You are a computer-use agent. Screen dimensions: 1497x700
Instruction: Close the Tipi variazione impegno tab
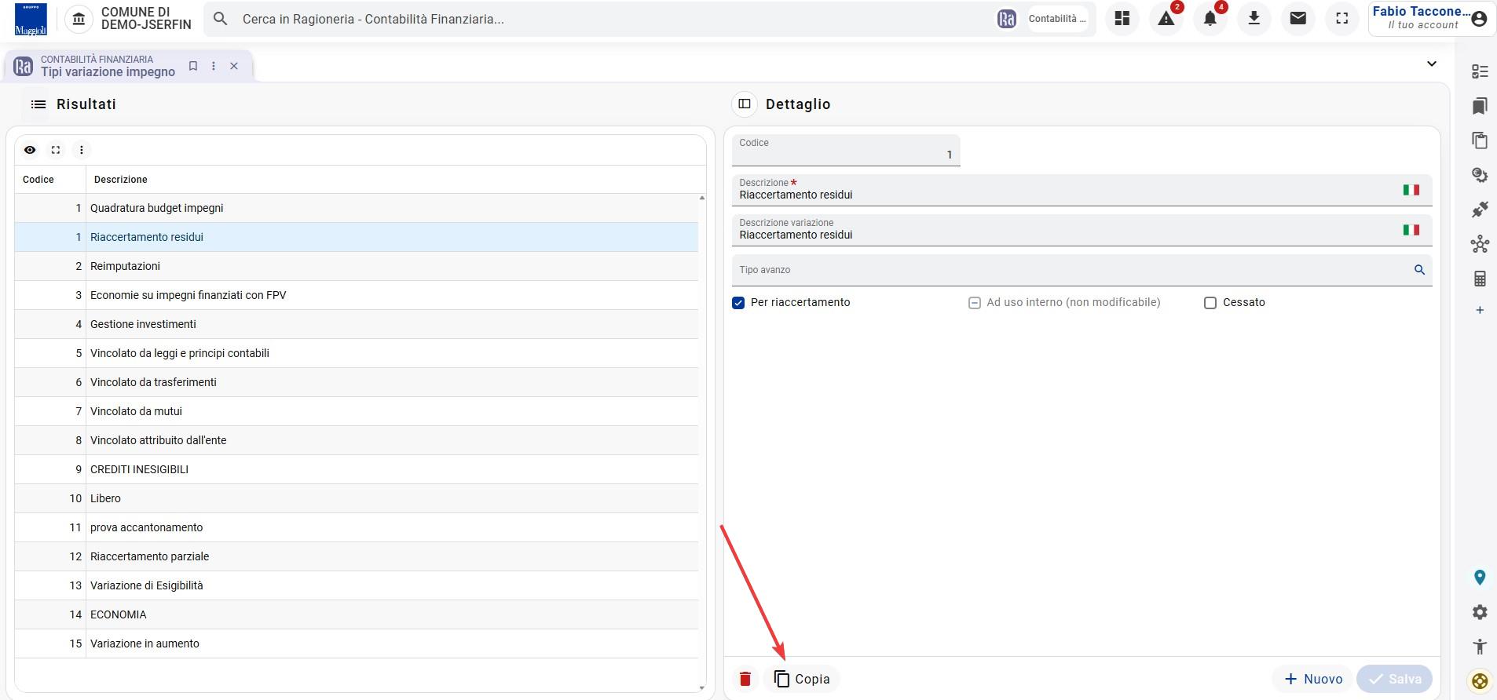234,66
